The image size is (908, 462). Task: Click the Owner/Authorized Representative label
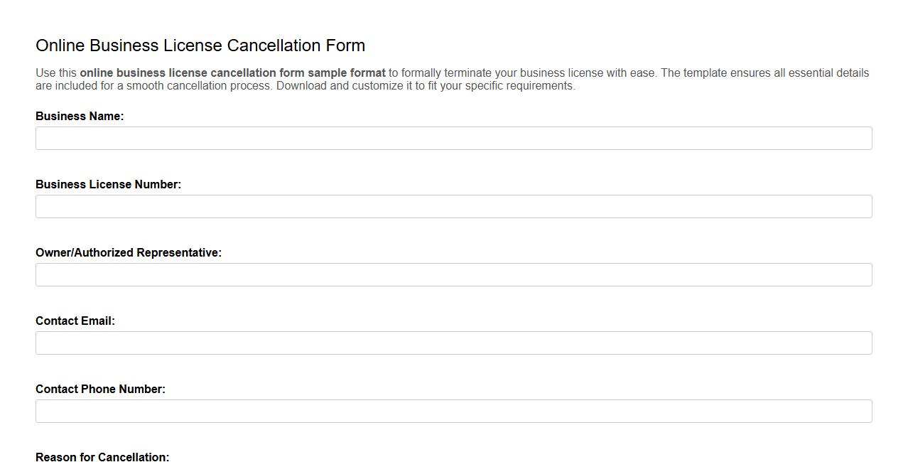coord(129,252)
